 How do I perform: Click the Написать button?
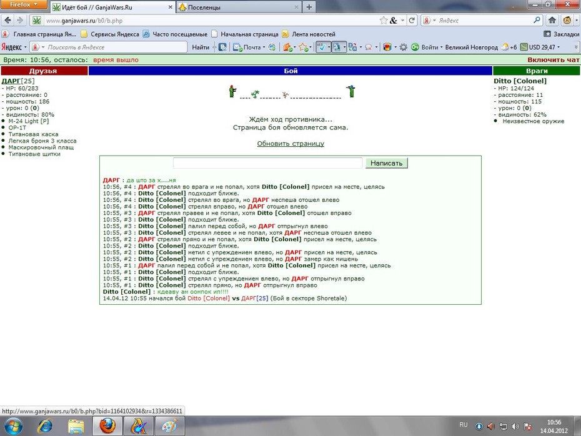387,163
